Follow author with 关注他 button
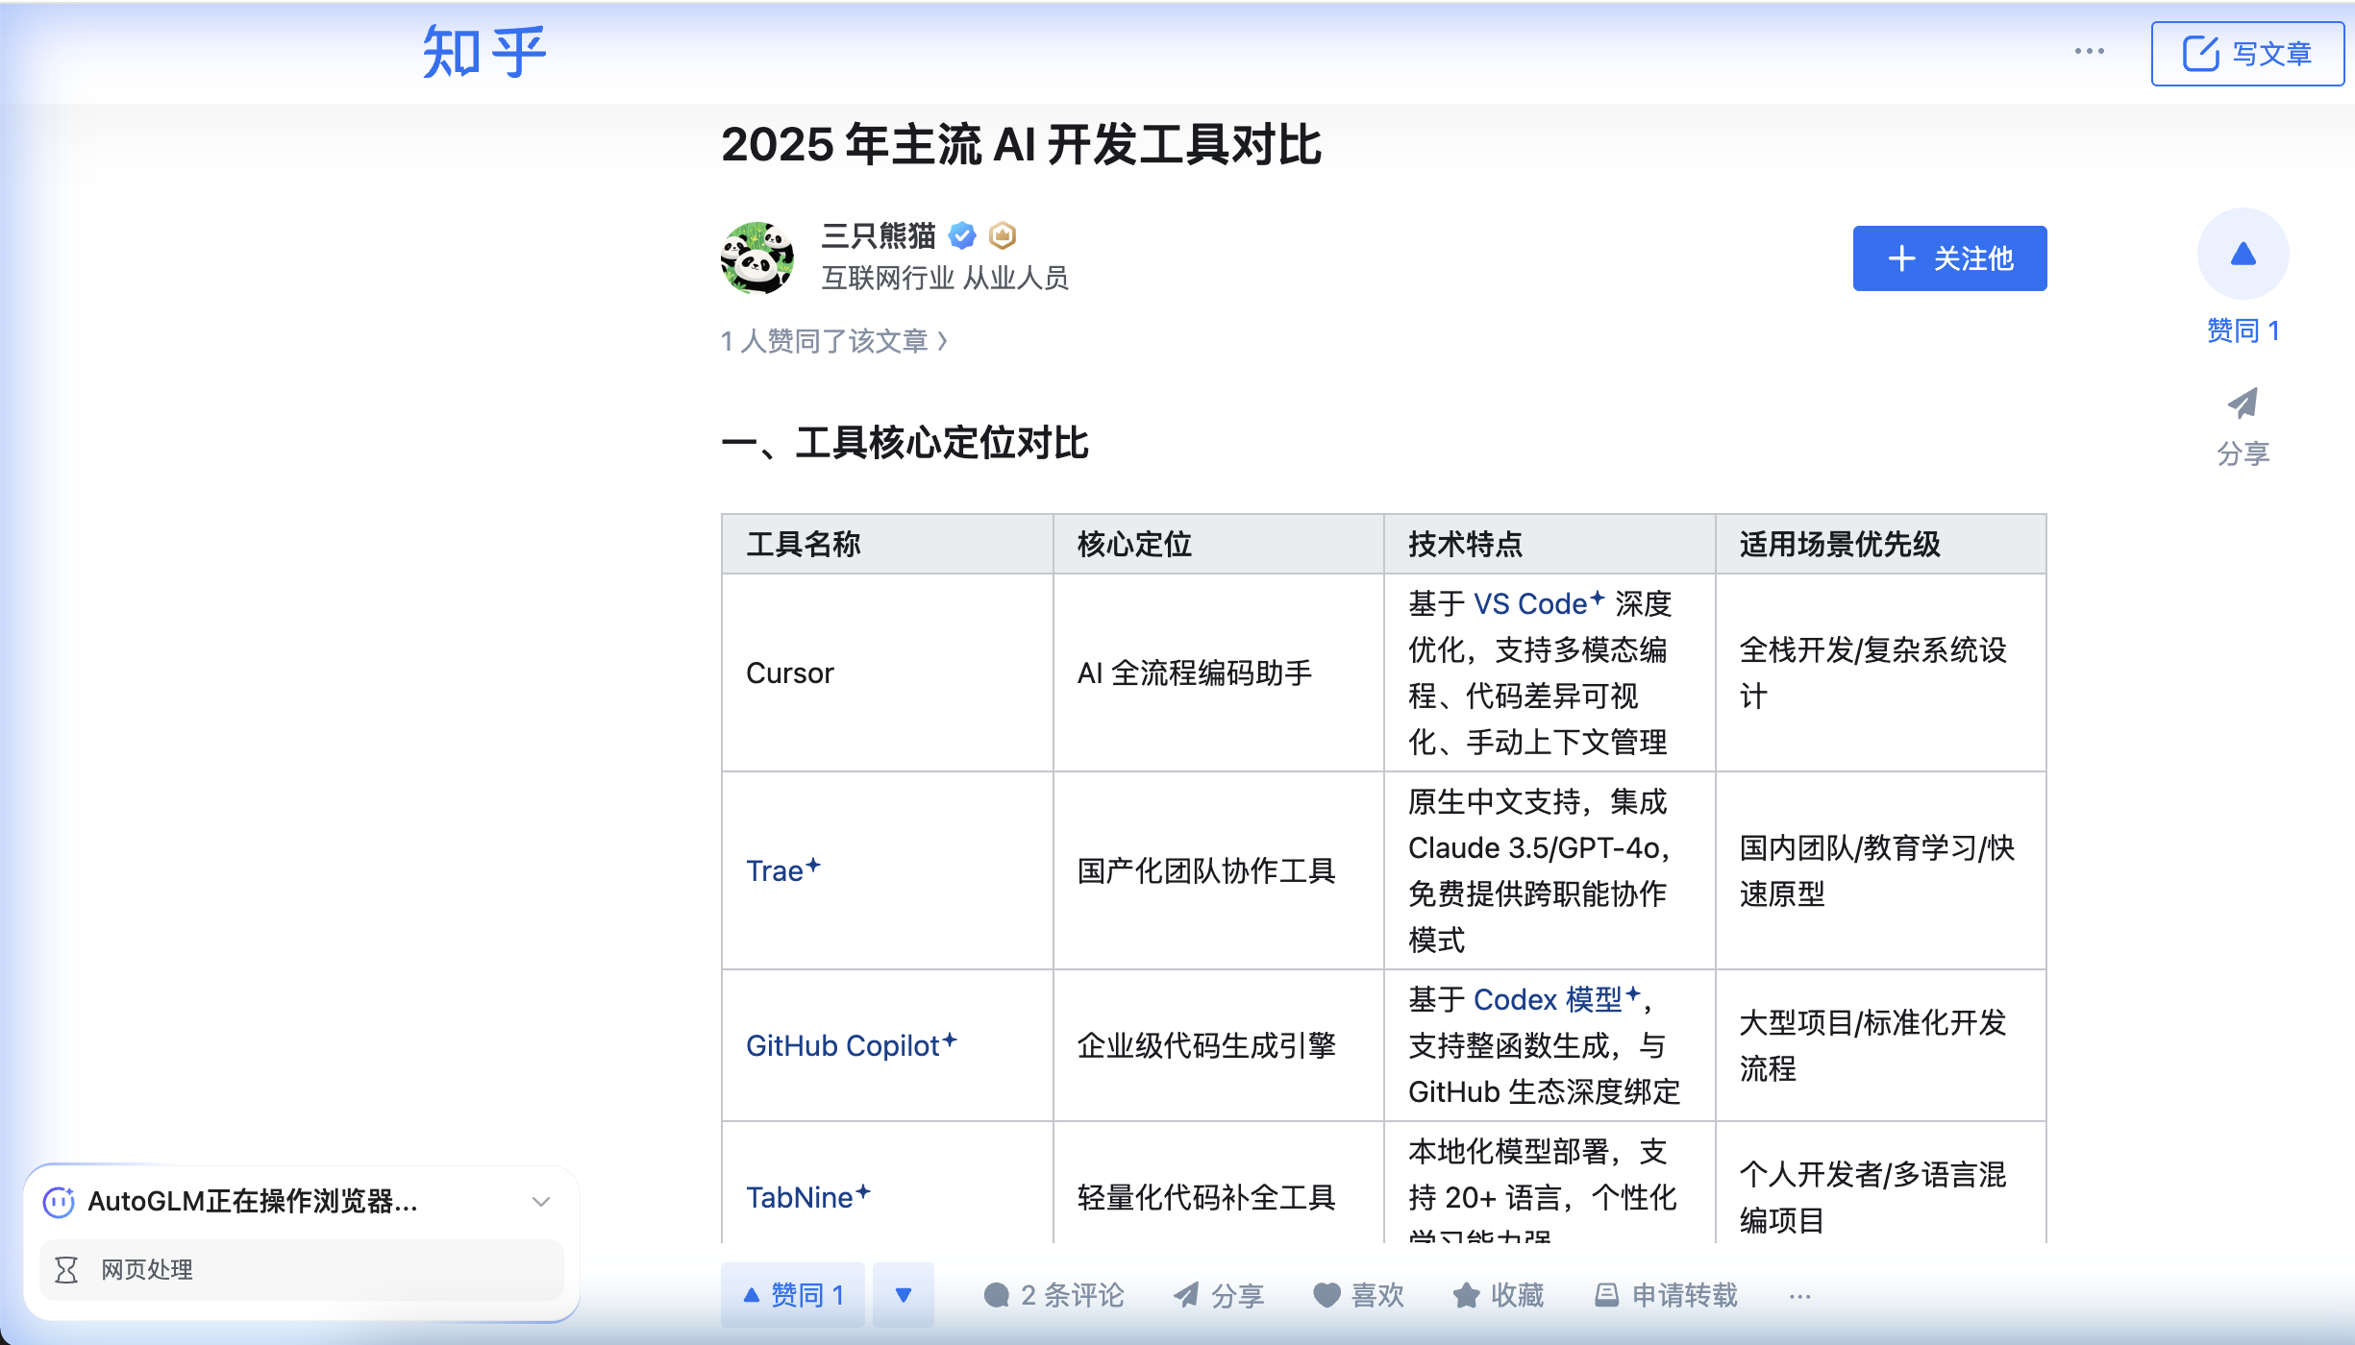The width and height of the screenshot is (2355, 1345). click(x=1949, y=258)
